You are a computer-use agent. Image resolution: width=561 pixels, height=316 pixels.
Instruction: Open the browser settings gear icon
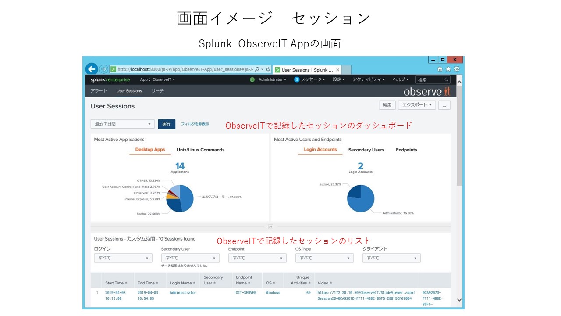click(x=456, y=69)
